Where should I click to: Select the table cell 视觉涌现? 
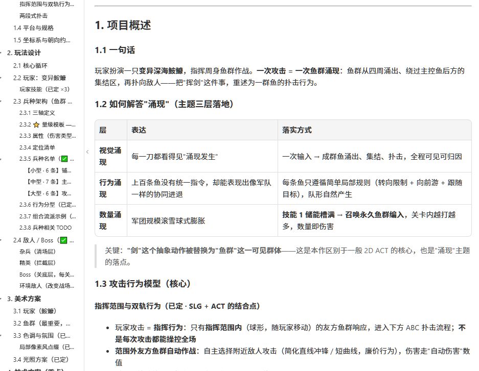point(110,156)
